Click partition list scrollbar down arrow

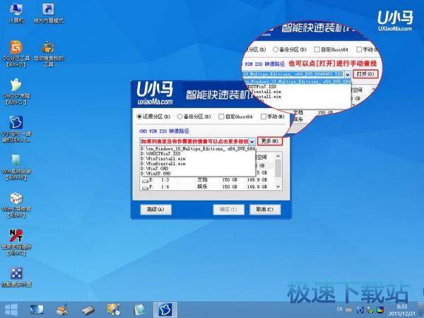278,187
